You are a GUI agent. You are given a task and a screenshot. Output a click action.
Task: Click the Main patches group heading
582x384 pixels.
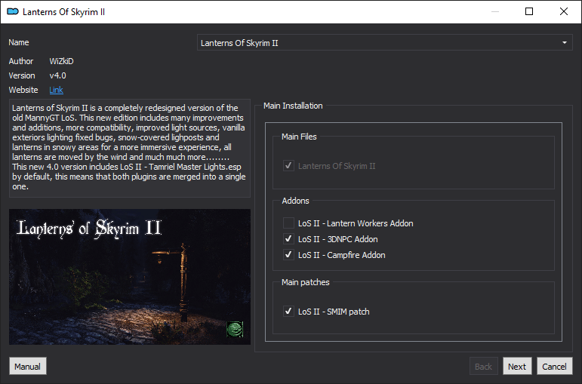point(306,282)
